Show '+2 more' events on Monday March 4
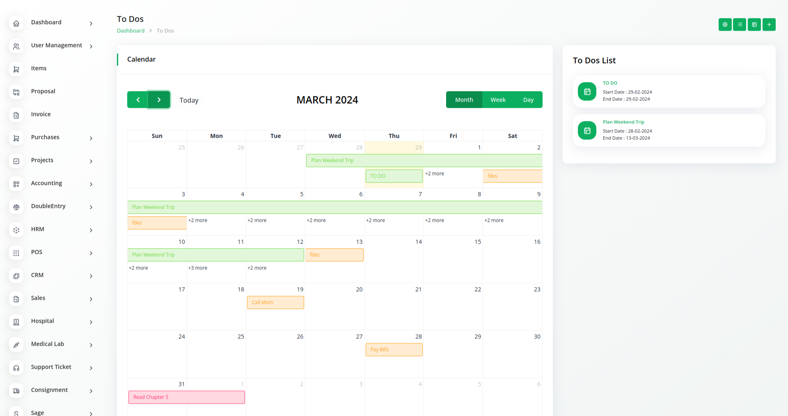This screenshot has height=416, width=788. [x=198, y=220]
